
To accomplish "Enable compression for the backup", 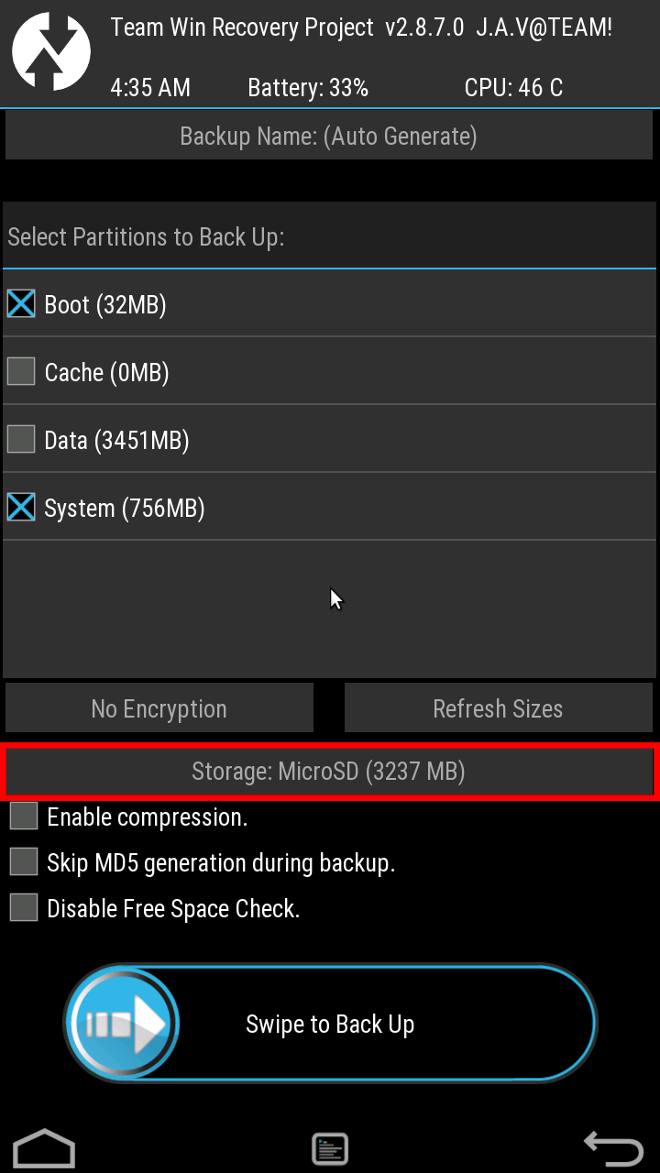I will click(x=23, y=816).
